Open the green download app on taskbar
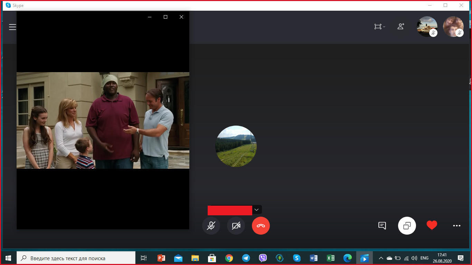 pos(280,258)
